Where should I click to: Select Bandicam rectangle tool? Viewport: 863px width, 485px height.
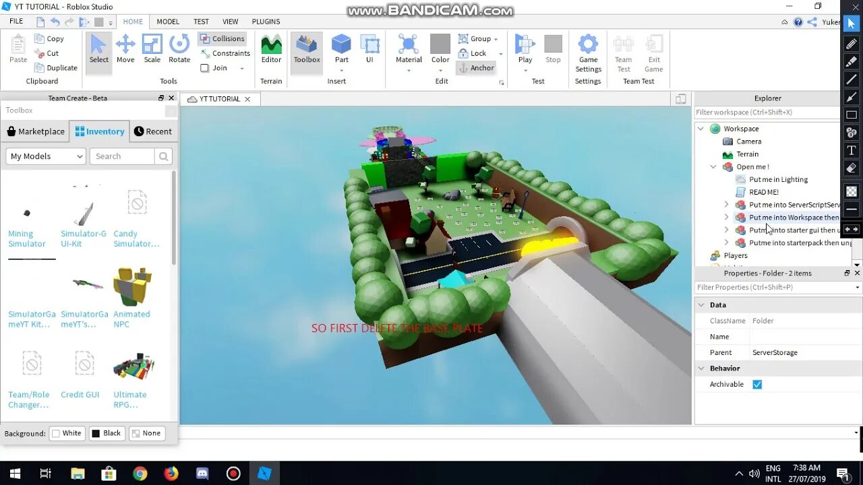pos(852,115)
